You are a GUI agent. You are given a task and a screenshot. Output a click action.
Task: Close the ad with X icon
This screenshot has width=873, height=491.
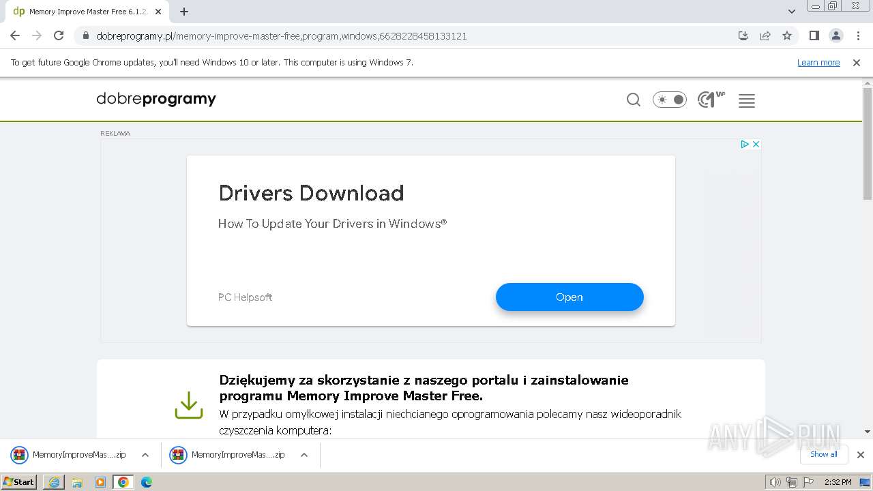tap(756, 144)
